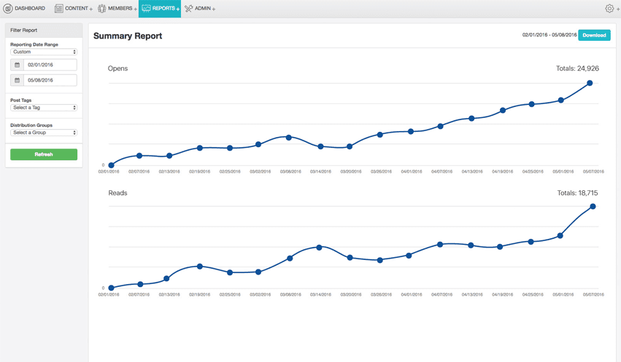This screenshot has height=362, width=621.
Task: Open the Members menu label
Action: coord(120,9)
